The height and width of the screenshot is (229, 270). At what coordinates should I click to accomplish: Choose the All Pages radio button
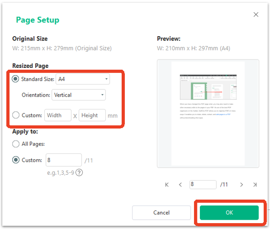tap(16, 144)
